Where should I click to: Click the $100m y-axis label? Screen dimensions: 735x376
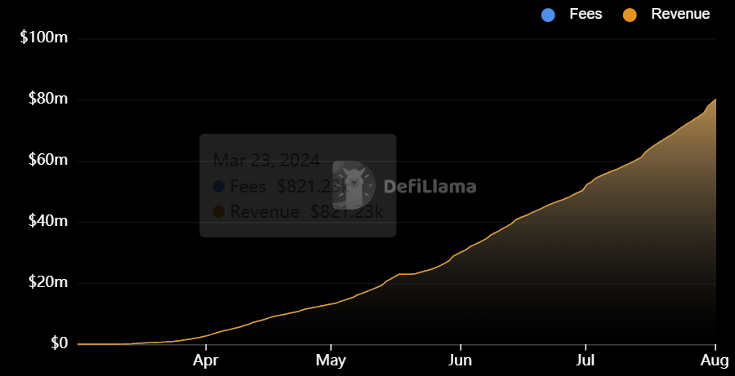tap(44, 38)
